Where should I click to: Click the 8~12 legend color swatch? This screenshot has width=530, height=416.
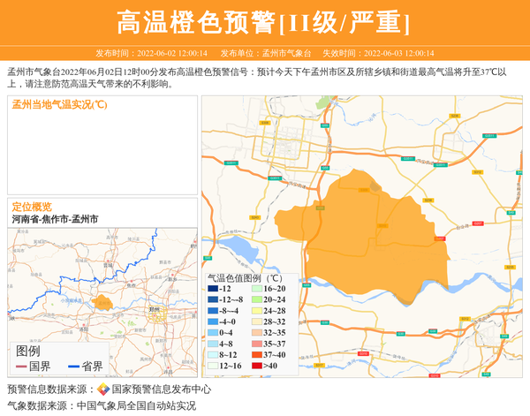(x=213, y=355)
